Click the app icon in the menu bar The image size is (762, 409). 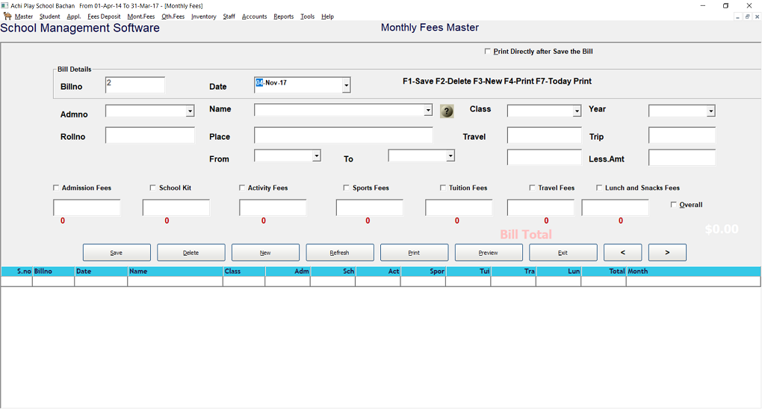click(7, 16)
